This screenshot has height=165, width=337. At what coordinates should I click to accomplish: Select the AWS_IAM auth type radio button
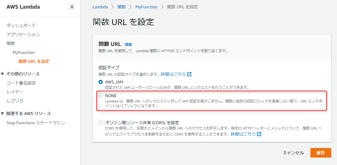(x=101, y=82)
